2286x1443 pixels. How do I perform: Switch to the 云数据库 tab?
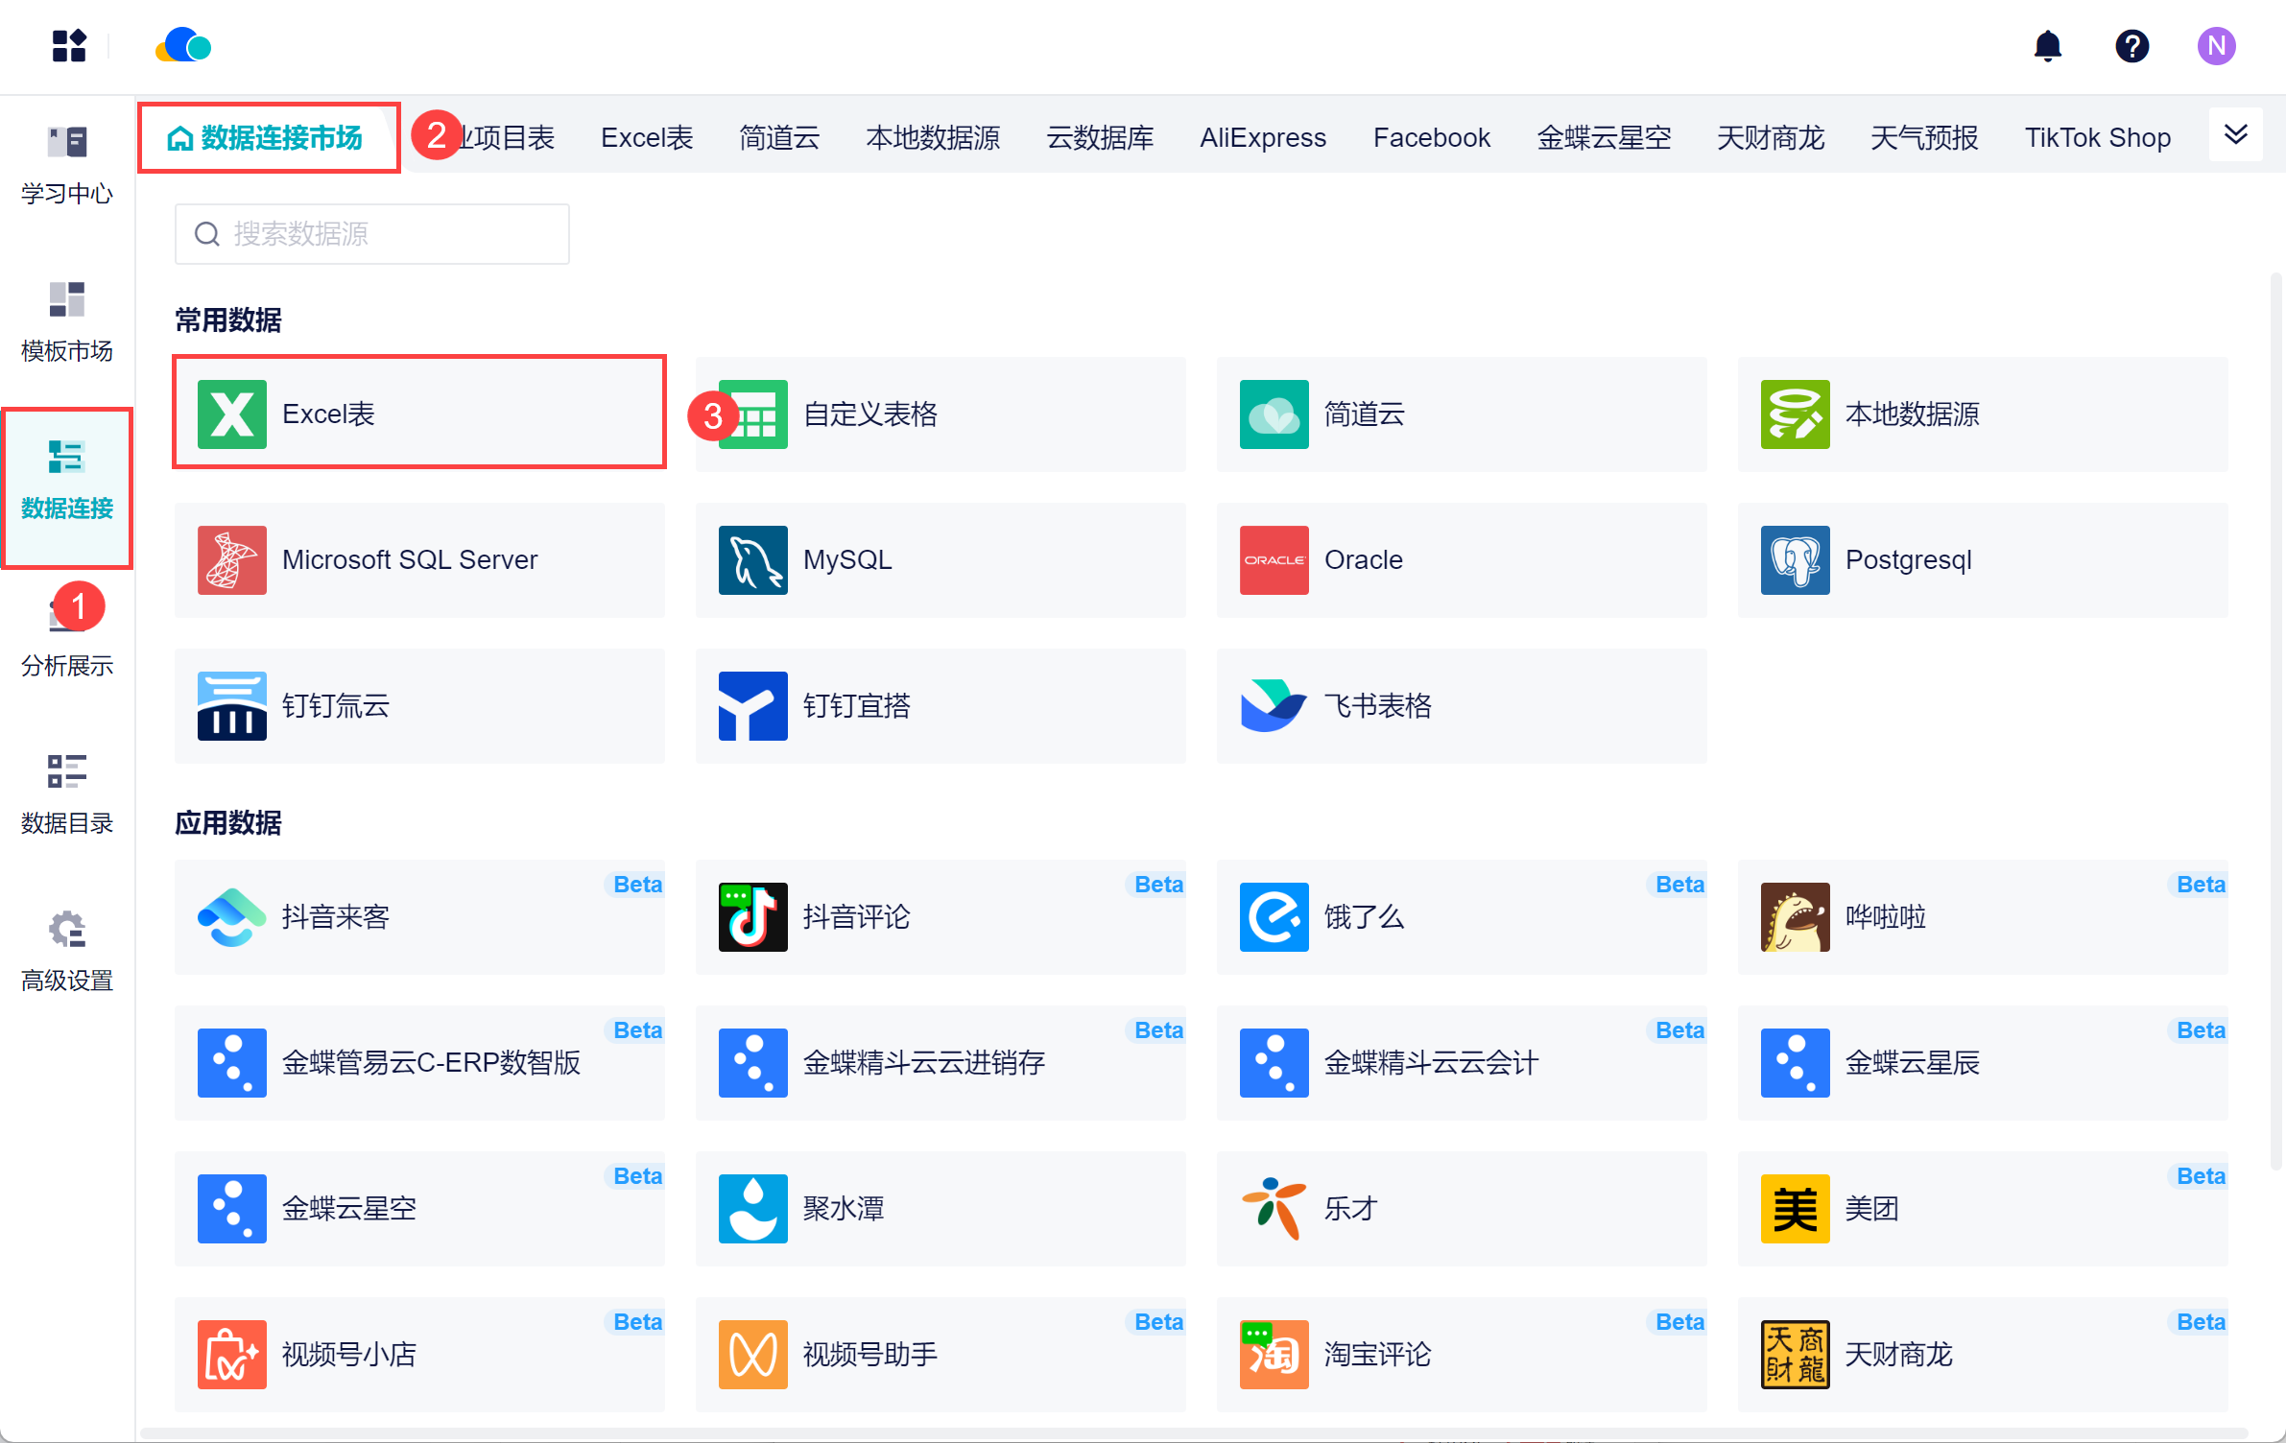[x=1100, y=137]
